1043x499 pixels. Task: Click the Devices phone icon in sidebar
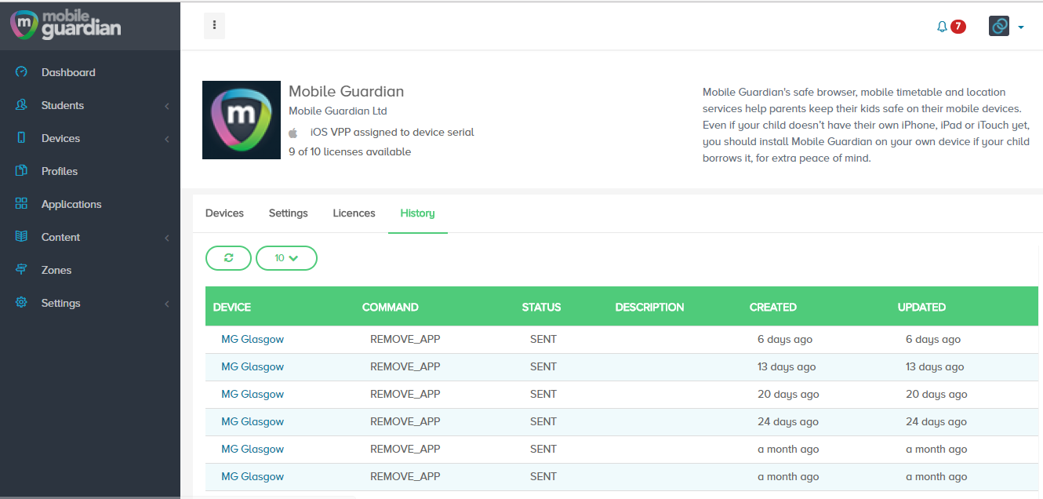click(x=22, y=138)
